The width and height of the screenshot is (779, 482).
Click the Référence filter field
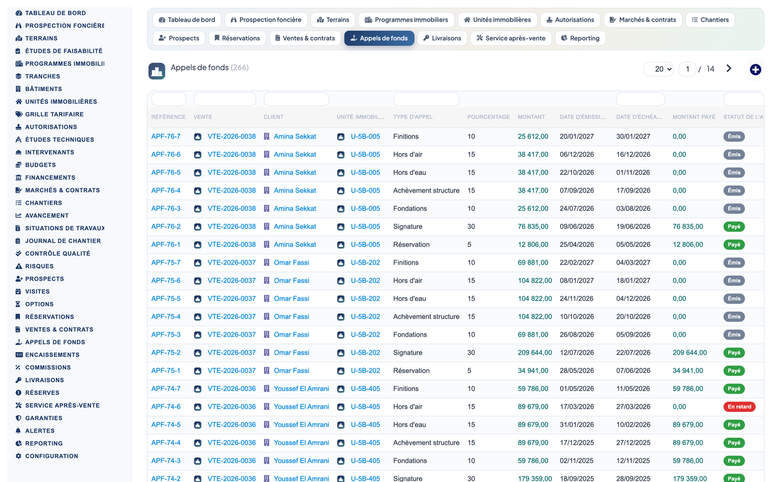(x=169, y=99)
